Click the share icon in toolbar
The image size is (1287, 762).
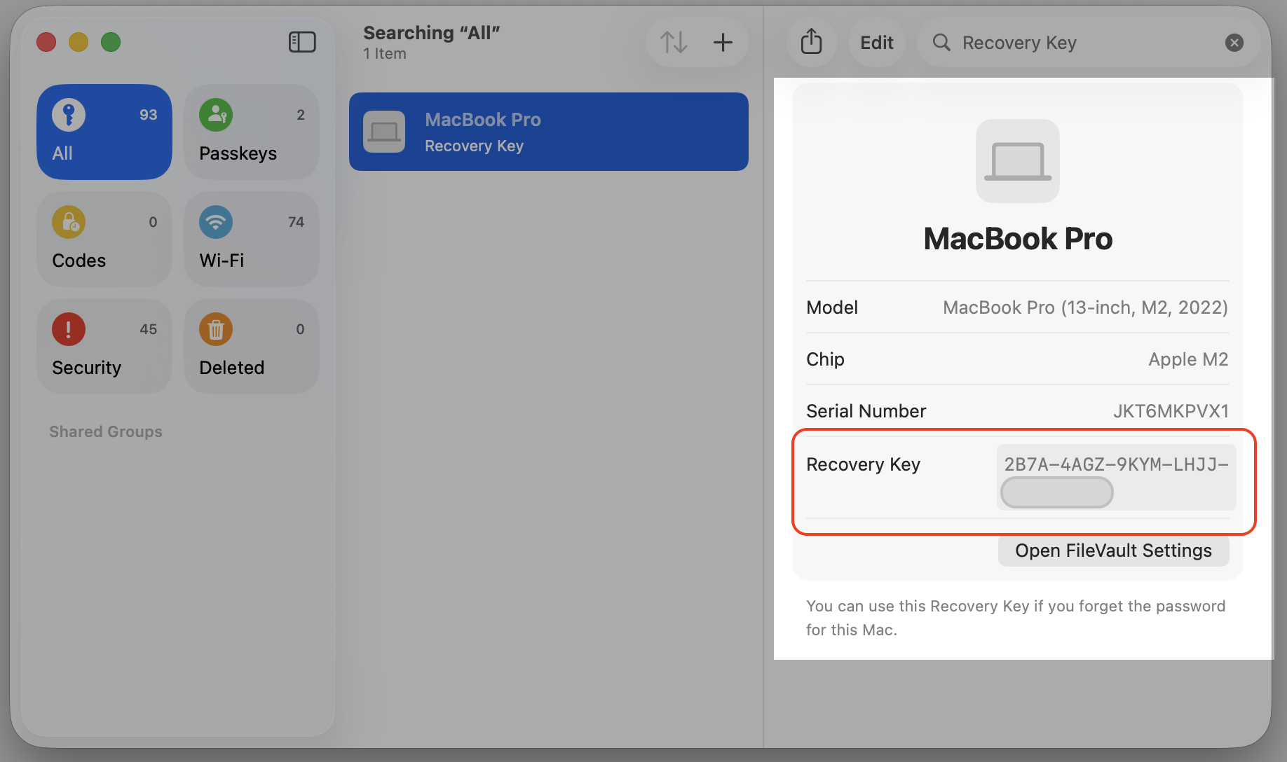tap(811, 42)
